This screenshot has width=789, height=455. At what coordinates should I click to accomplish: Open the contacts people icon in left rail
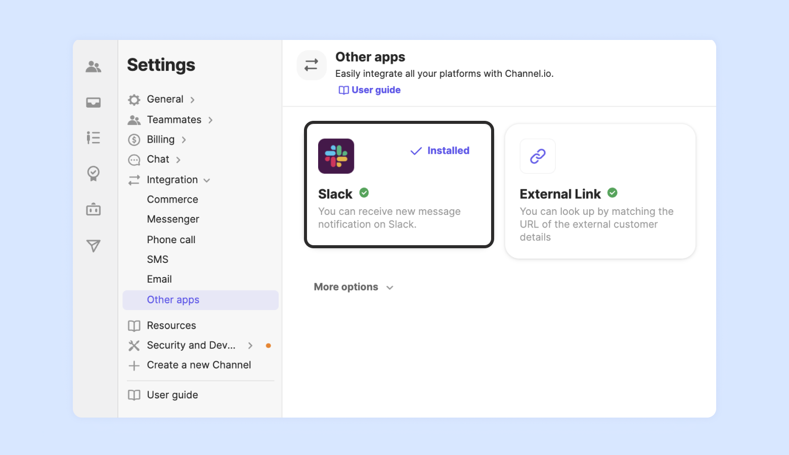pyautogui.click(x=94, y=67)
